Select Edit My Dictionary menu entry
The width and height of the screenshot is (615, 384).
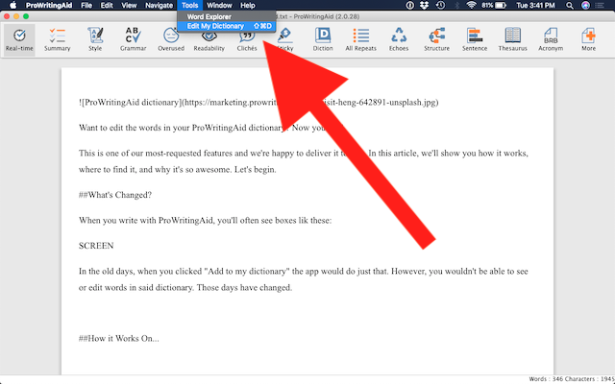pyautogui.click(x=227, y=26)
